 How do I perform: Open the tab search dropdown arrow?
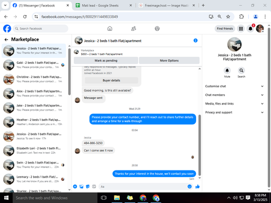coord(5,5)
